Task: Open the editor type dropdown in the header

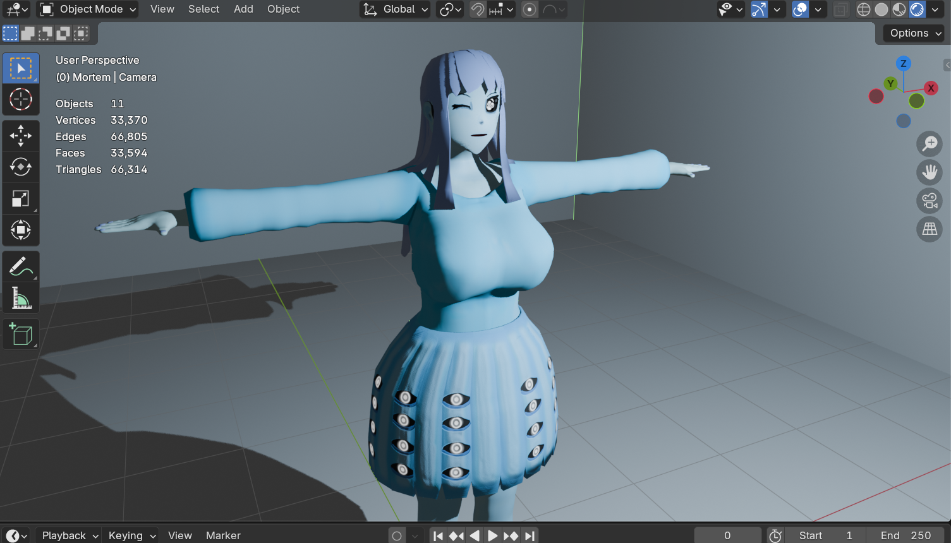Action: tap(17, 9)
